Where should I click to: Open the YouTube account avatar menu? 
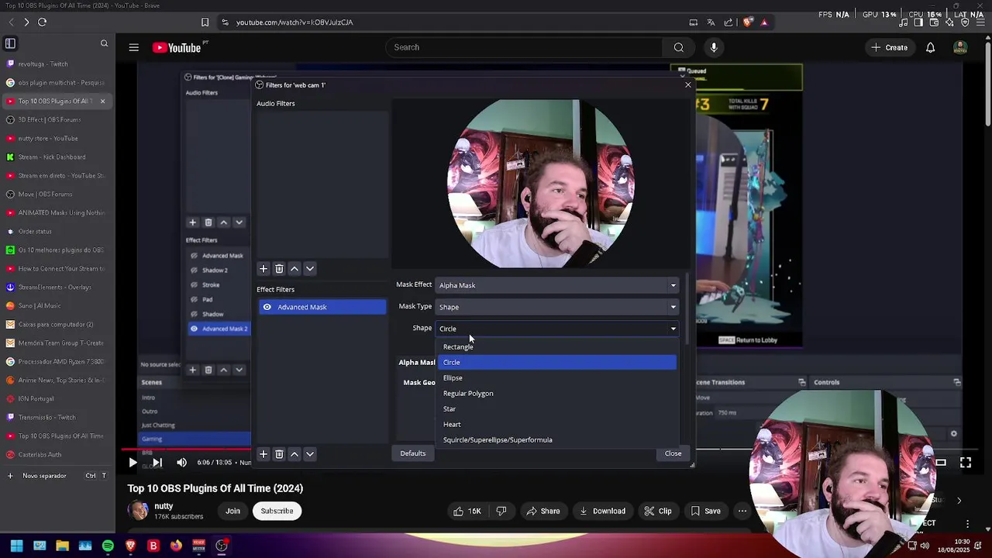tap(960, 48)
